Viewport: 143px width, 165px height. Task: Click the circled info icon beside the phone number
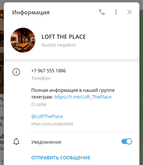coord(16,72)
